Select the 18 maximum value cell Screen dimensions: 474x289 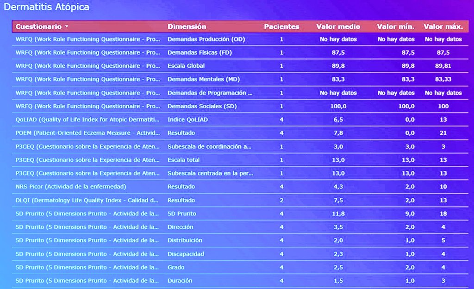[x=443, y=214]
